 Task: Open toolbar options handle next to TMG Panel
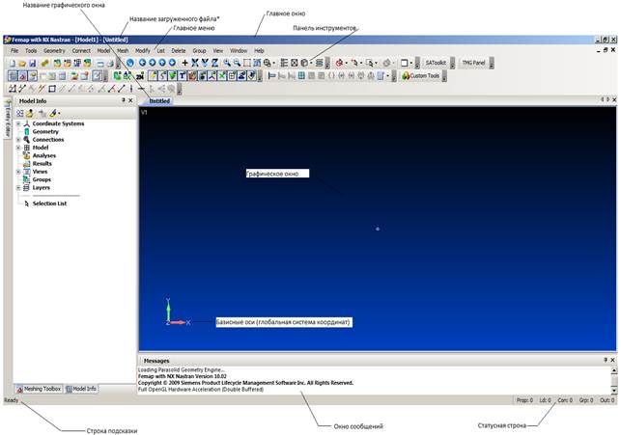point(492,64)
